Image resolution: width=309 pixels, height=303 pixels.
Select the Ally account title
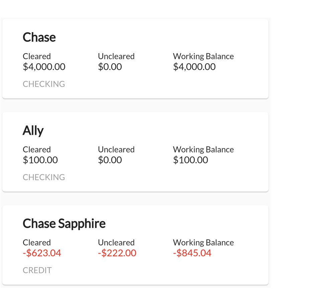(x=33, y=130)
